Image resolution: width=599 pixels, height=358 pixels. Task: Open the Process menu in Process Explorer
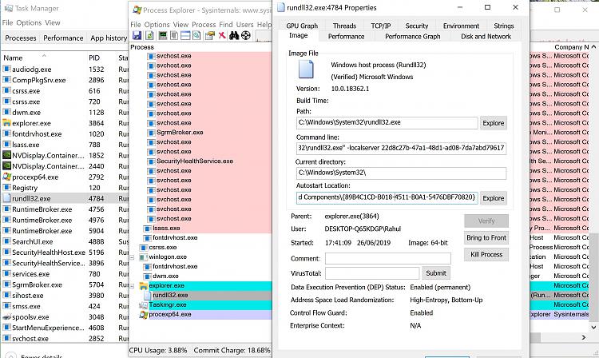(x=204, y=25)
